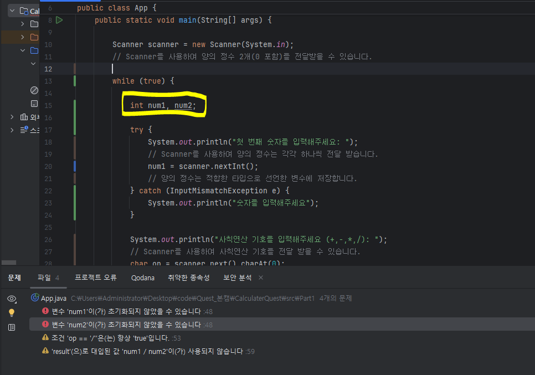Select the App.java row in problems list
Image resolution: width=535 pixels, height=375 pixels.
click(x=282, y=298)
